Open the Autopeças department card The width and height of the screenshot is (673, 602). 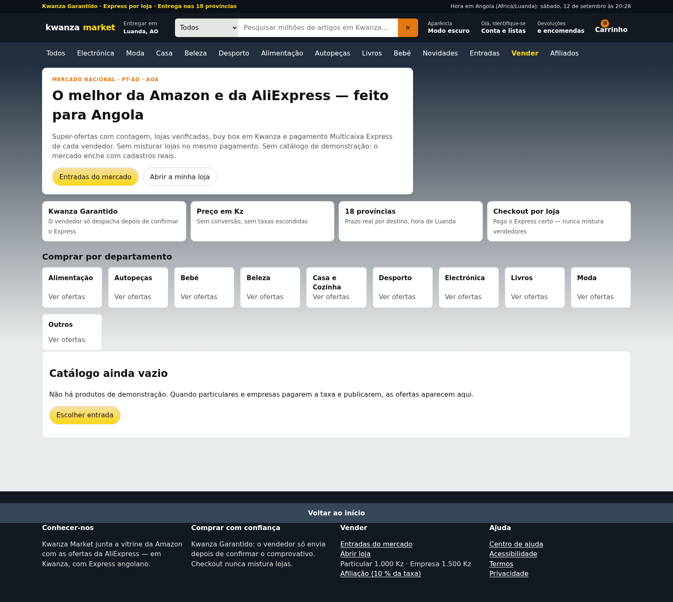click(x=138, y=287)
